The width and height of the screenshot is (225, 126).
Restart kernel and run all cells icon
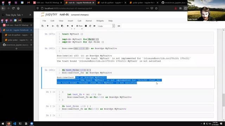point(95,26)
